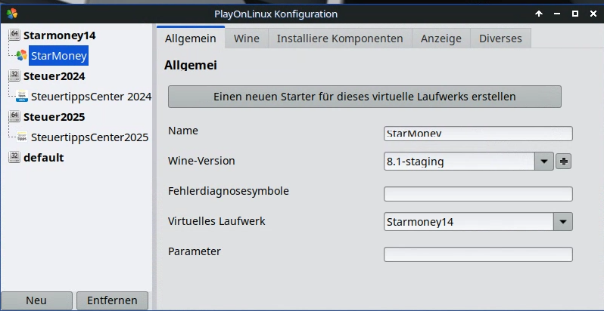This screenshot has height=311, width=604.
Task: Click the Allgemei heading text
Action: click(191, 65)
